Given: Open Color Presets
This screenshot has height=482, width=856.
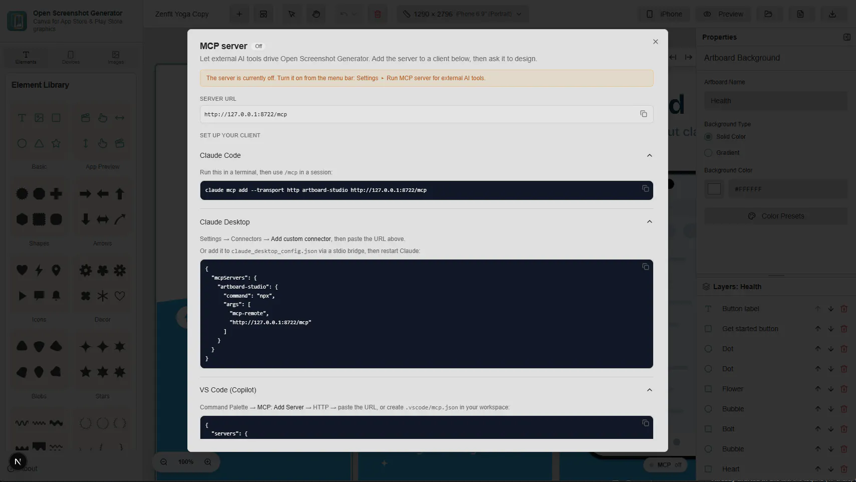Looking at the screenshot, I should point(775,216).
